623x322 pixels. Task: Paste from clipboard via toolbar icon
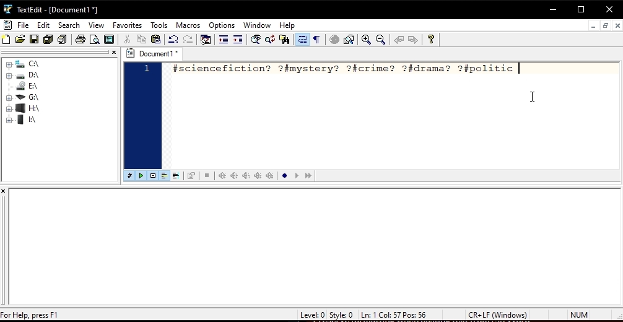point(155,40)
